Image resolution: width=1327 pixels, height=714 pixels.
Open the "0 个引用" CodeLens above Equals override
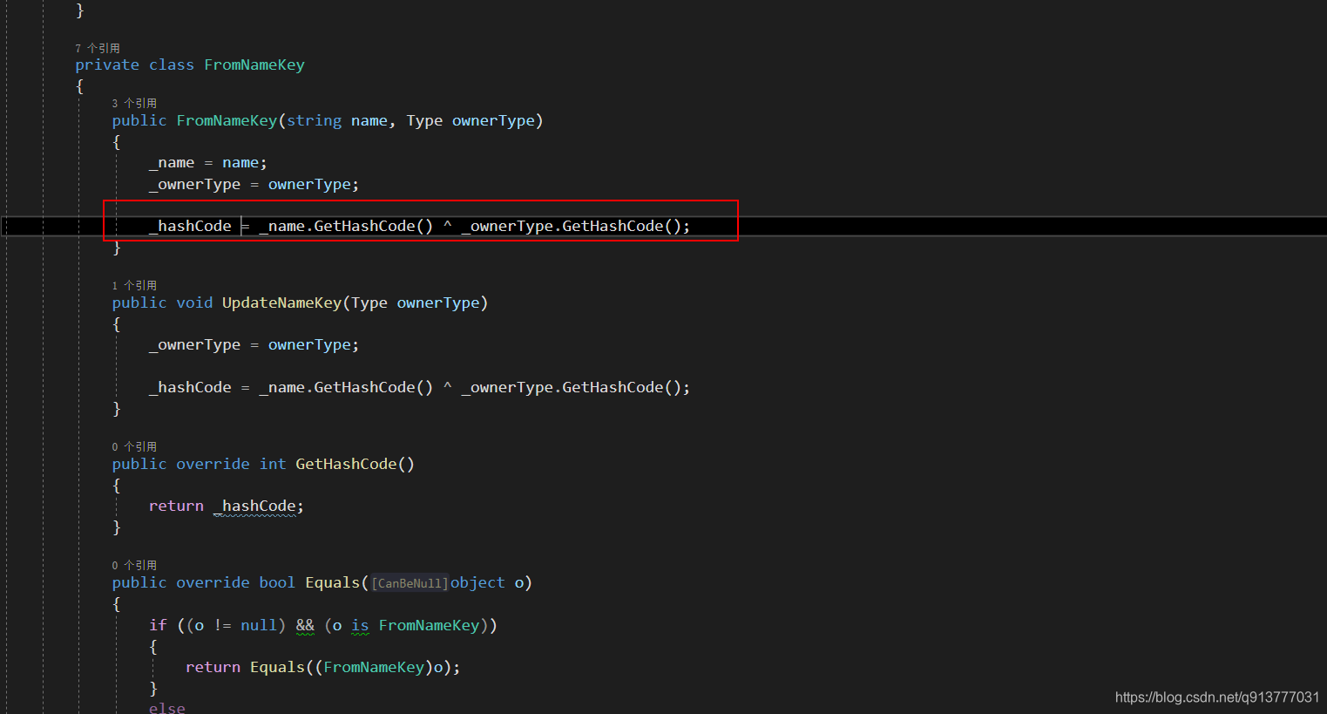point(134,565)
